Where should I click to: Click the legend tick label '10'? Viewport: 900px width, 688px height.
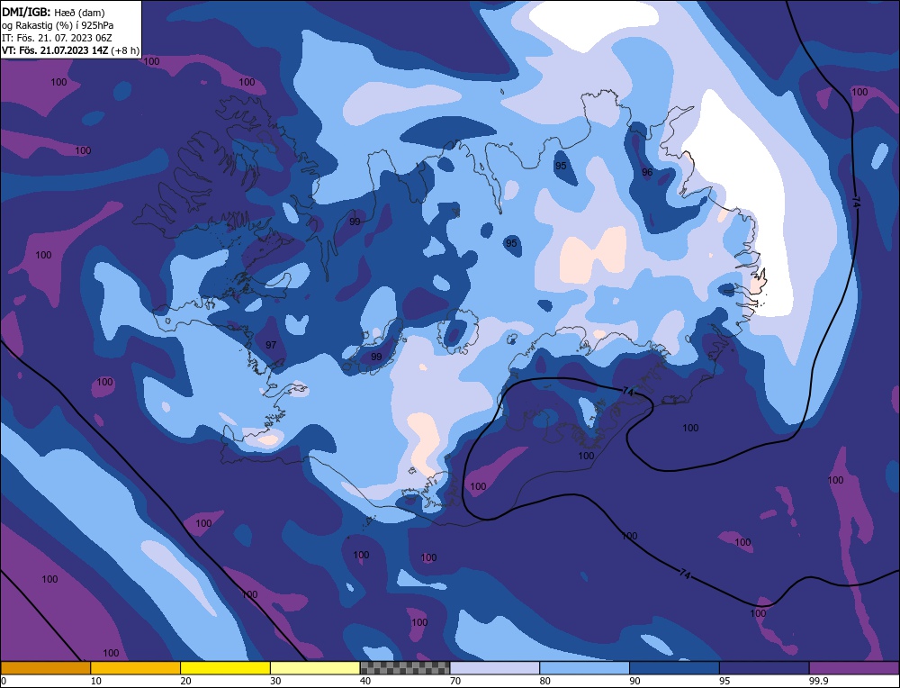[95, 681]
